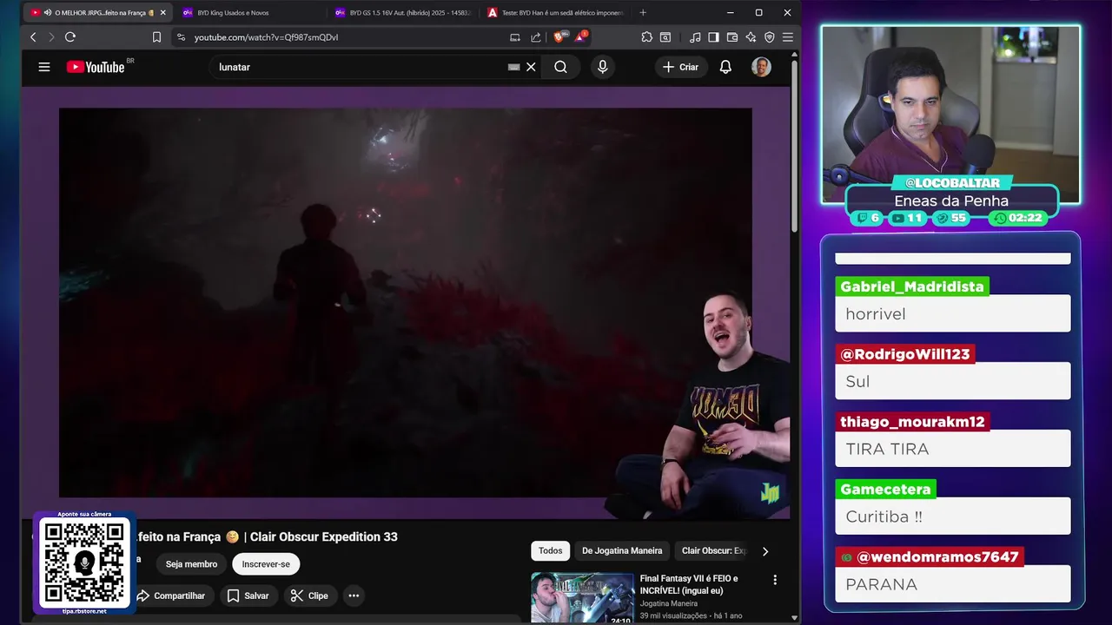Switch to the 'BYD GS 1.5 16V Aut.' tab
Screen dimensions: 1112x625
pos(402,13)
